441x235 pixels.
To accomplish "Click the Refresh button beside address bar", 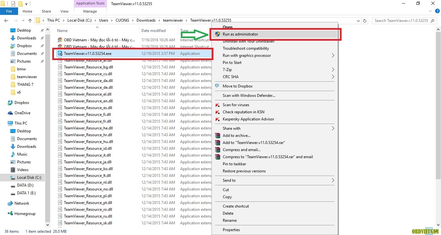I will 365,21.
